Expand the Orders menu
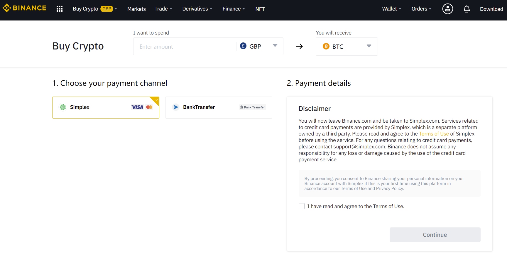The height and width of the screenshot is (276, 507). pyautogui.click(x=421, y=9)
